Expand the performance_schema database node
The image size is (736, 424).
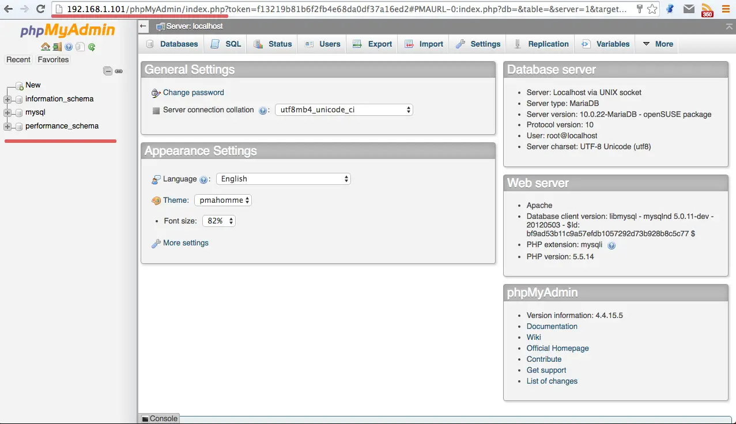click(x=7, y=126)
